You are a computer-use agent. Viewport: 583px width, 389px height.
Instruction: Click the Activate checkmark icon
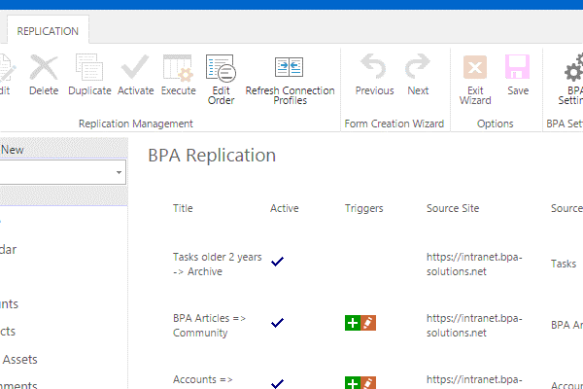coord(135,67)
